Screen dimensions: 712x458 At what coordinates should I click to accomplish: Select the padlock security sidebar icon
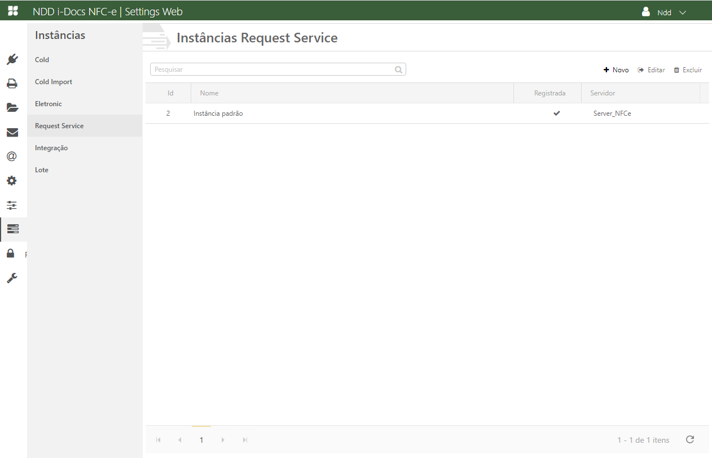point(11,253)
